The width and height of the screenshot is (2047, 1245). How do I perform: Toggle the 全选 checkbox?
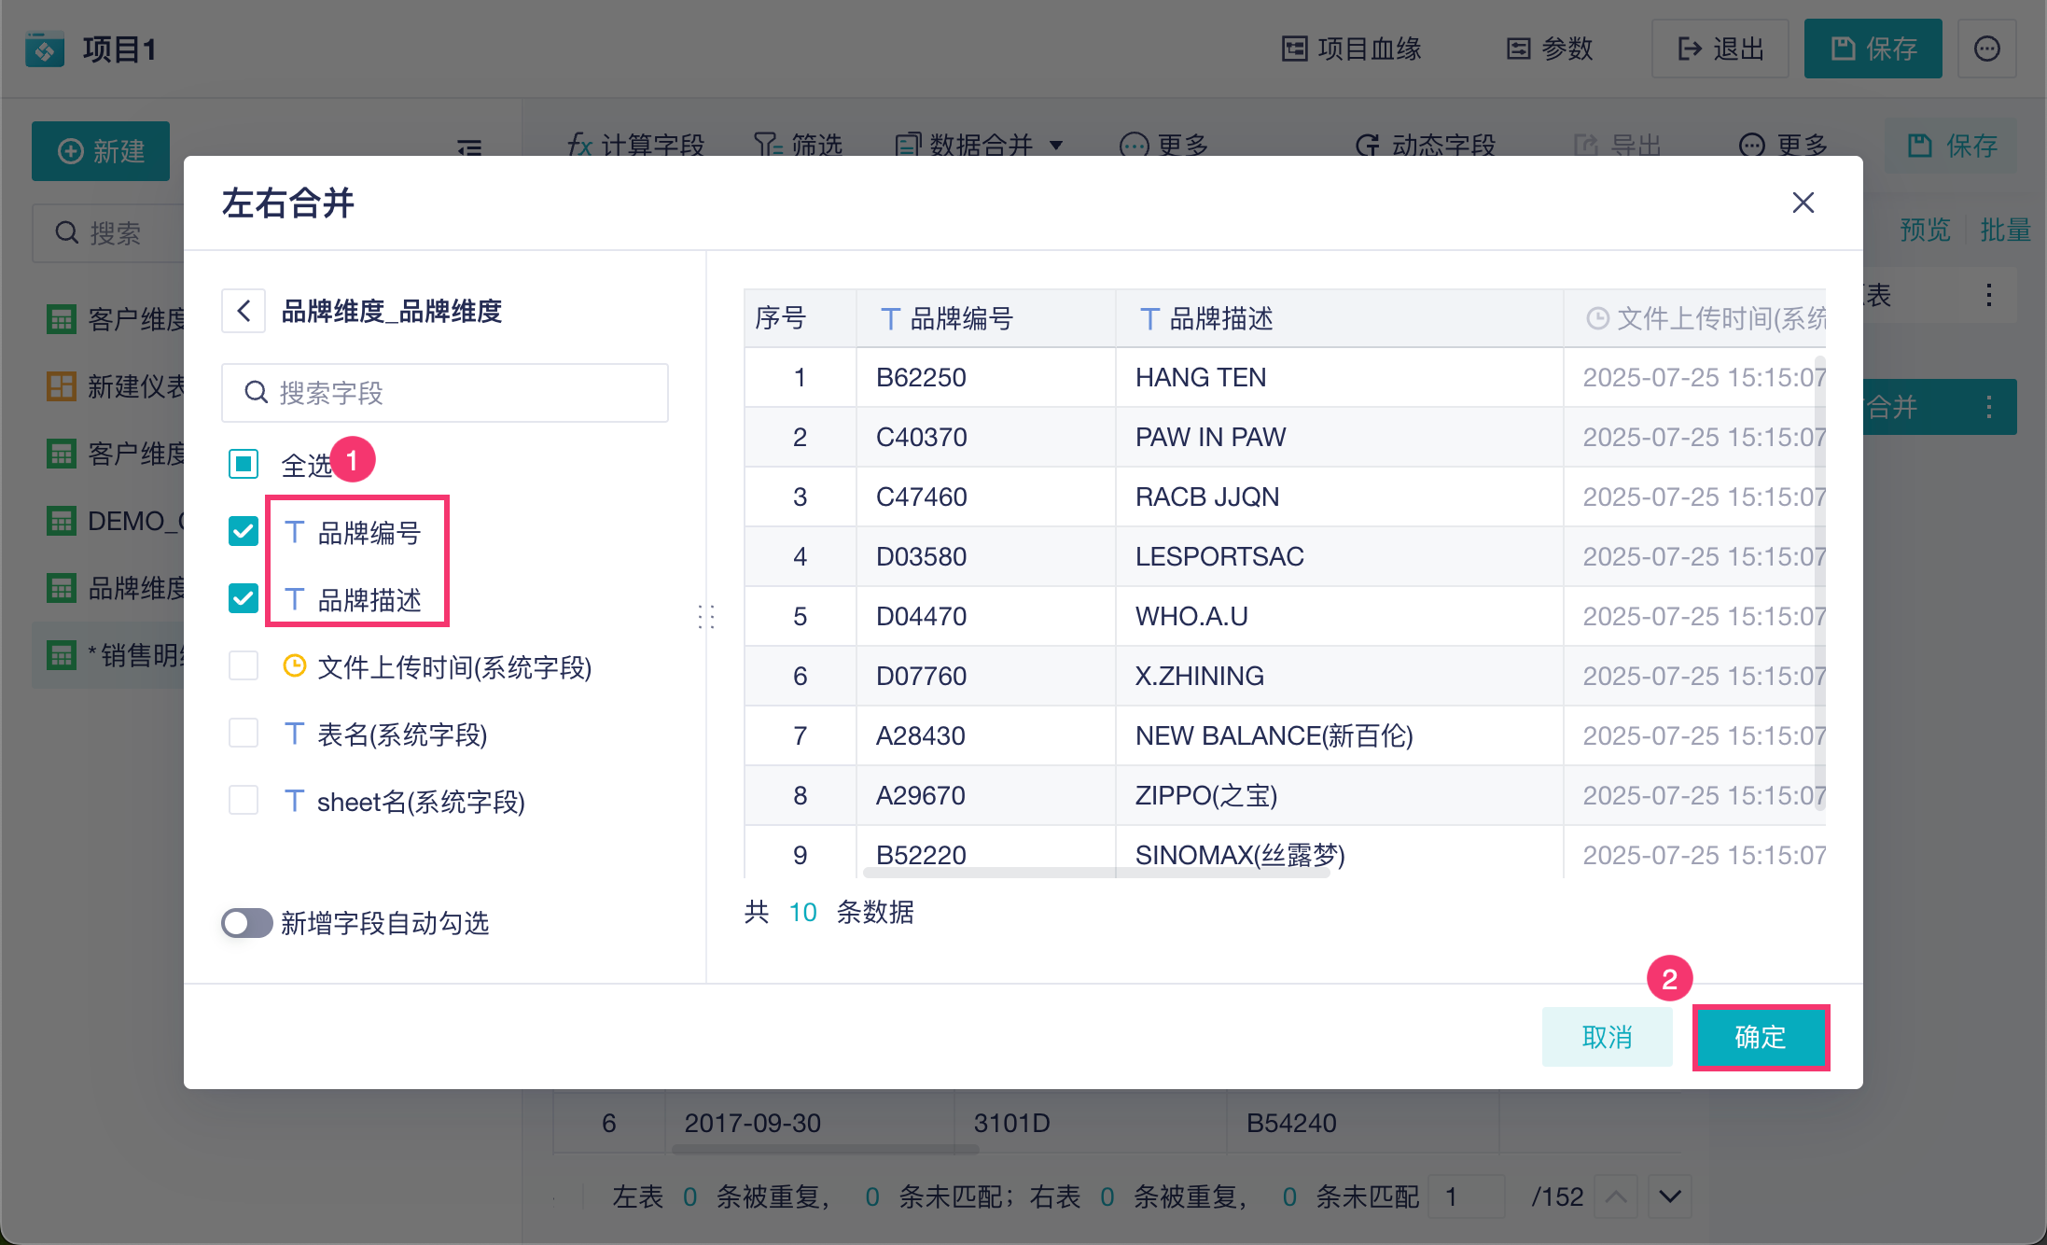244,464
